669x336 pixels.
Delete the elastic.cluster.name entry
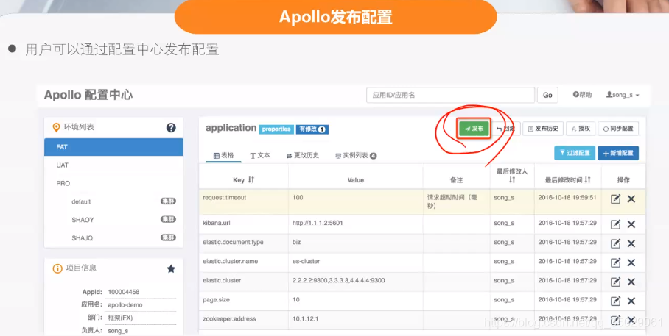(x=631, y=262)
